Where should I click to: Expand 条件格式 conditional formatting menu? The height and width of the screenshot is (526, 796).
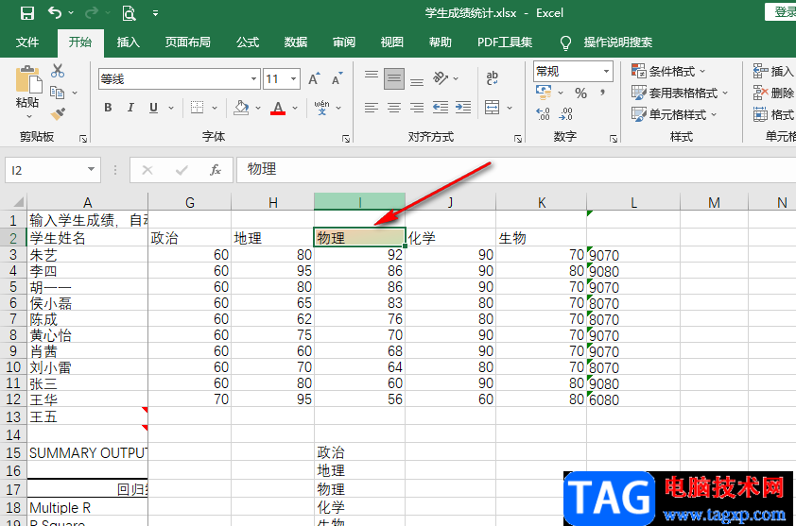coord(668,71)
